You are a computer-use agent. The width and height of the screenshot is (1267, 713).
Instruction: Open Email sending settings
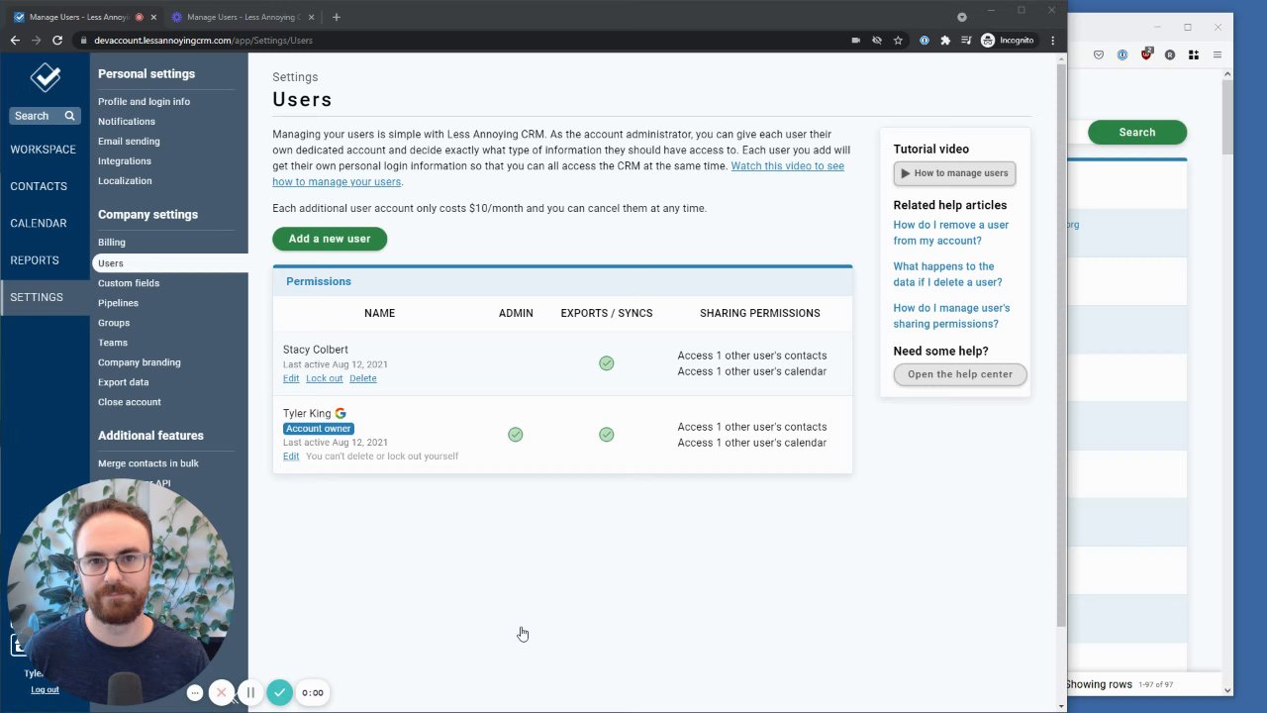[x=129, y=142]
